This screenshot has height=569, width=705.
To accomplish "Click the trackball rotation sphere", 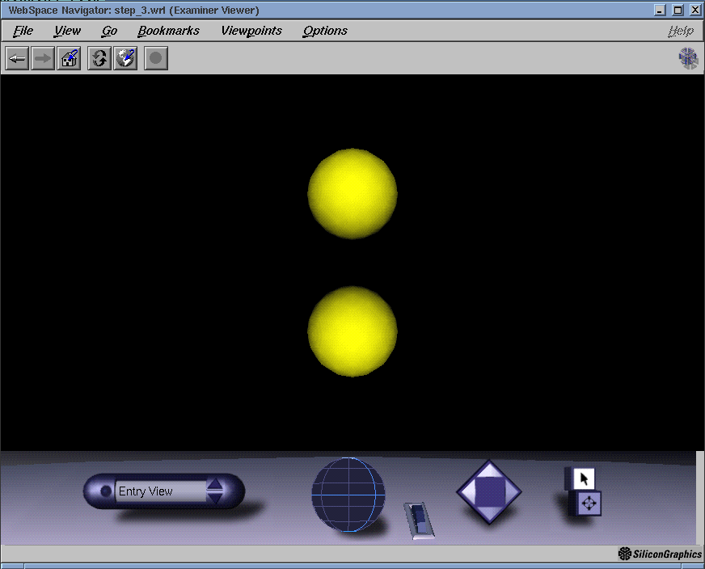I will pyautogui.click(x=348, y=495).
